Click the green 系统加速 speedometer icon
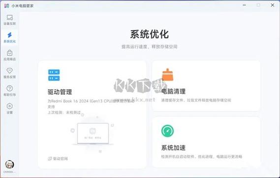 (x=167, y=131)
